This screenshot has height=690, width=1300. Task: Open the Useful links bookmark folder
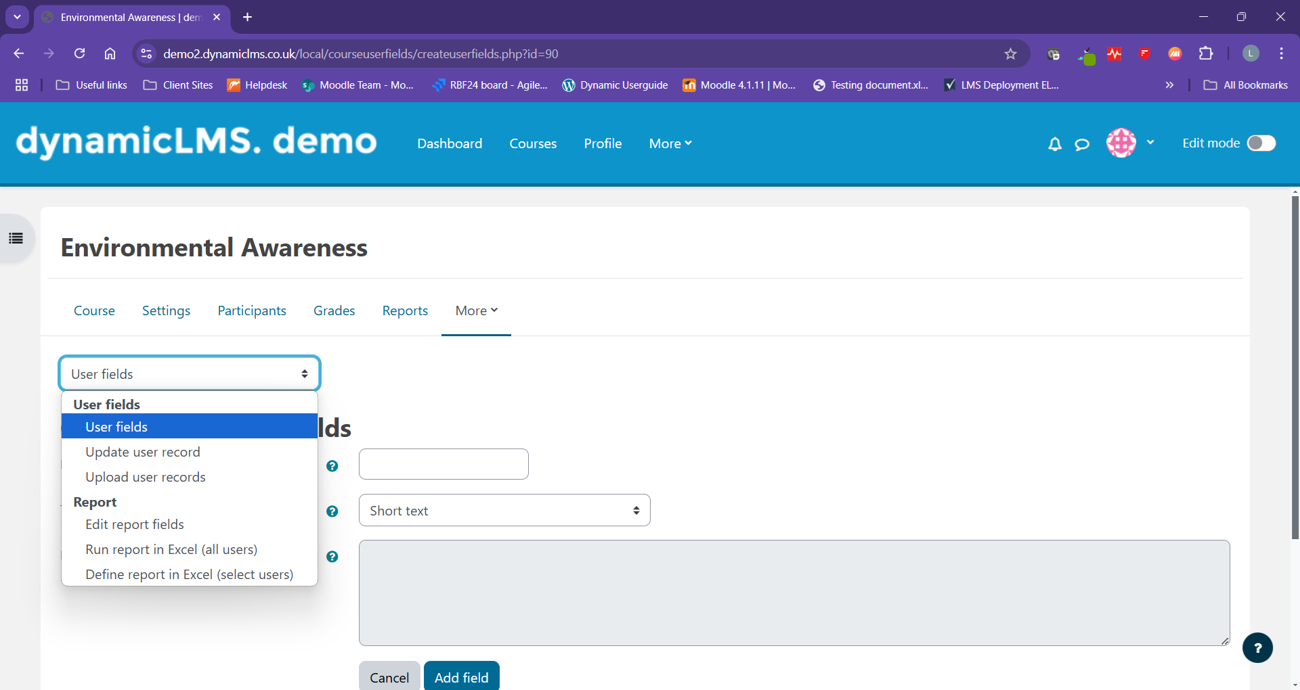(x=92, y=85)
